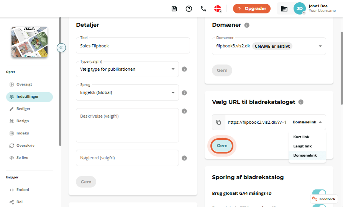343x207 pixels.
Task: Choose Langt link from the dropdown list
Action: tap(307, 146)
